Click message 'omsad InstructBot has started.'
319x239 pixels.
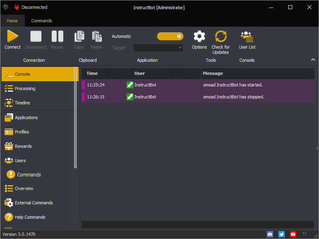(x=233, y=85)
